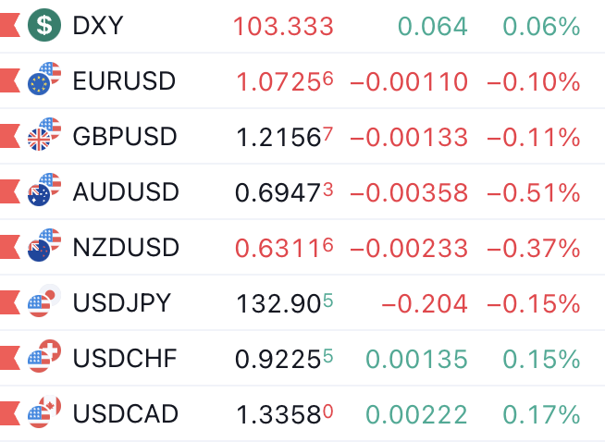Viewport: 605px width, 442px height.
Task: Click the NZDUSD flag pair icon
Action: pos(43,247)
